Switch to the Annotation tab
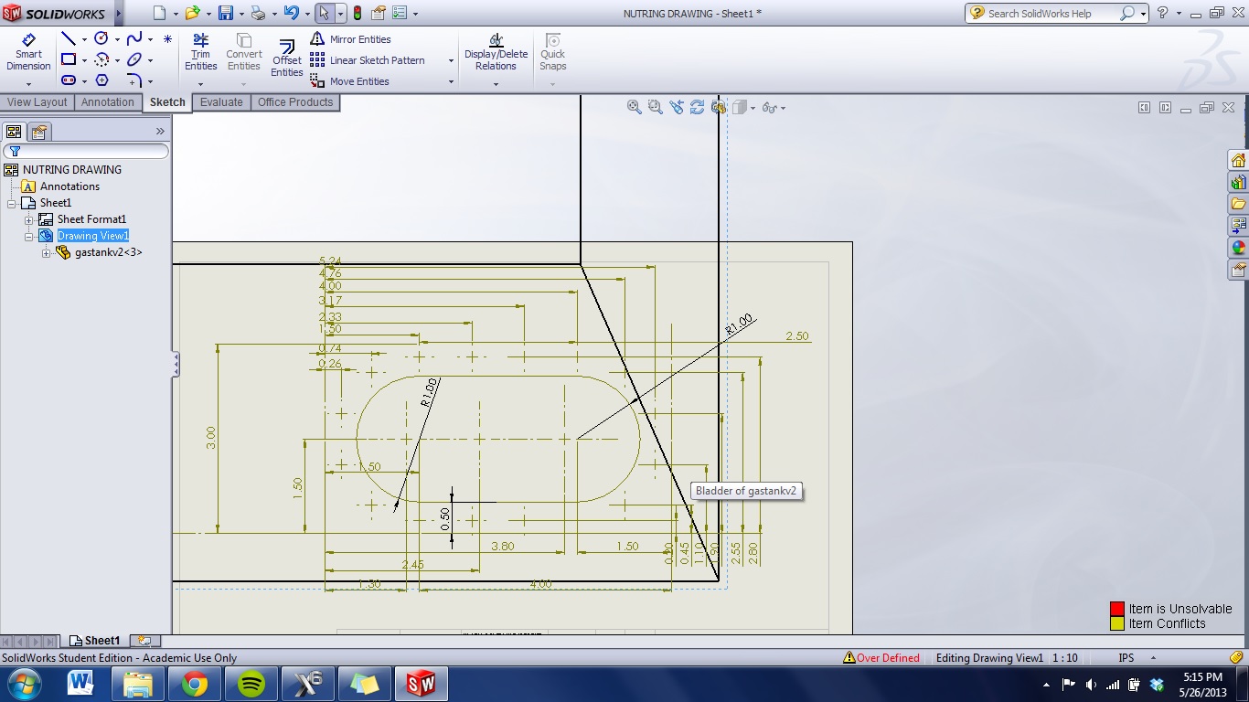This screenshot has height=702, width=1249. click(x=108, y=101)
